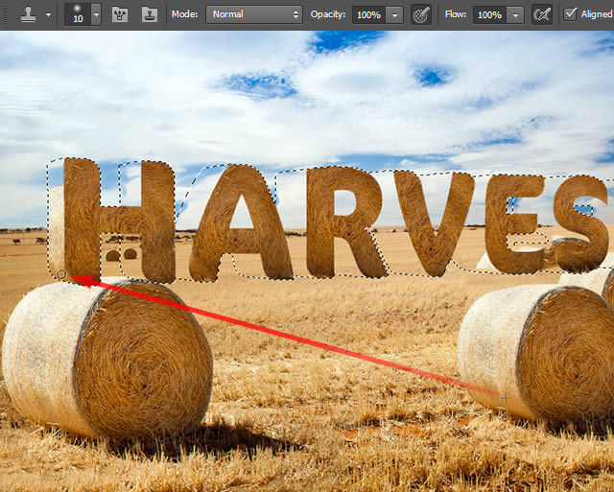Viewport: 614px width, 492px height.
Task: Select the Clone Stamp tool preset icon
Action: click(x=29, y=14)
